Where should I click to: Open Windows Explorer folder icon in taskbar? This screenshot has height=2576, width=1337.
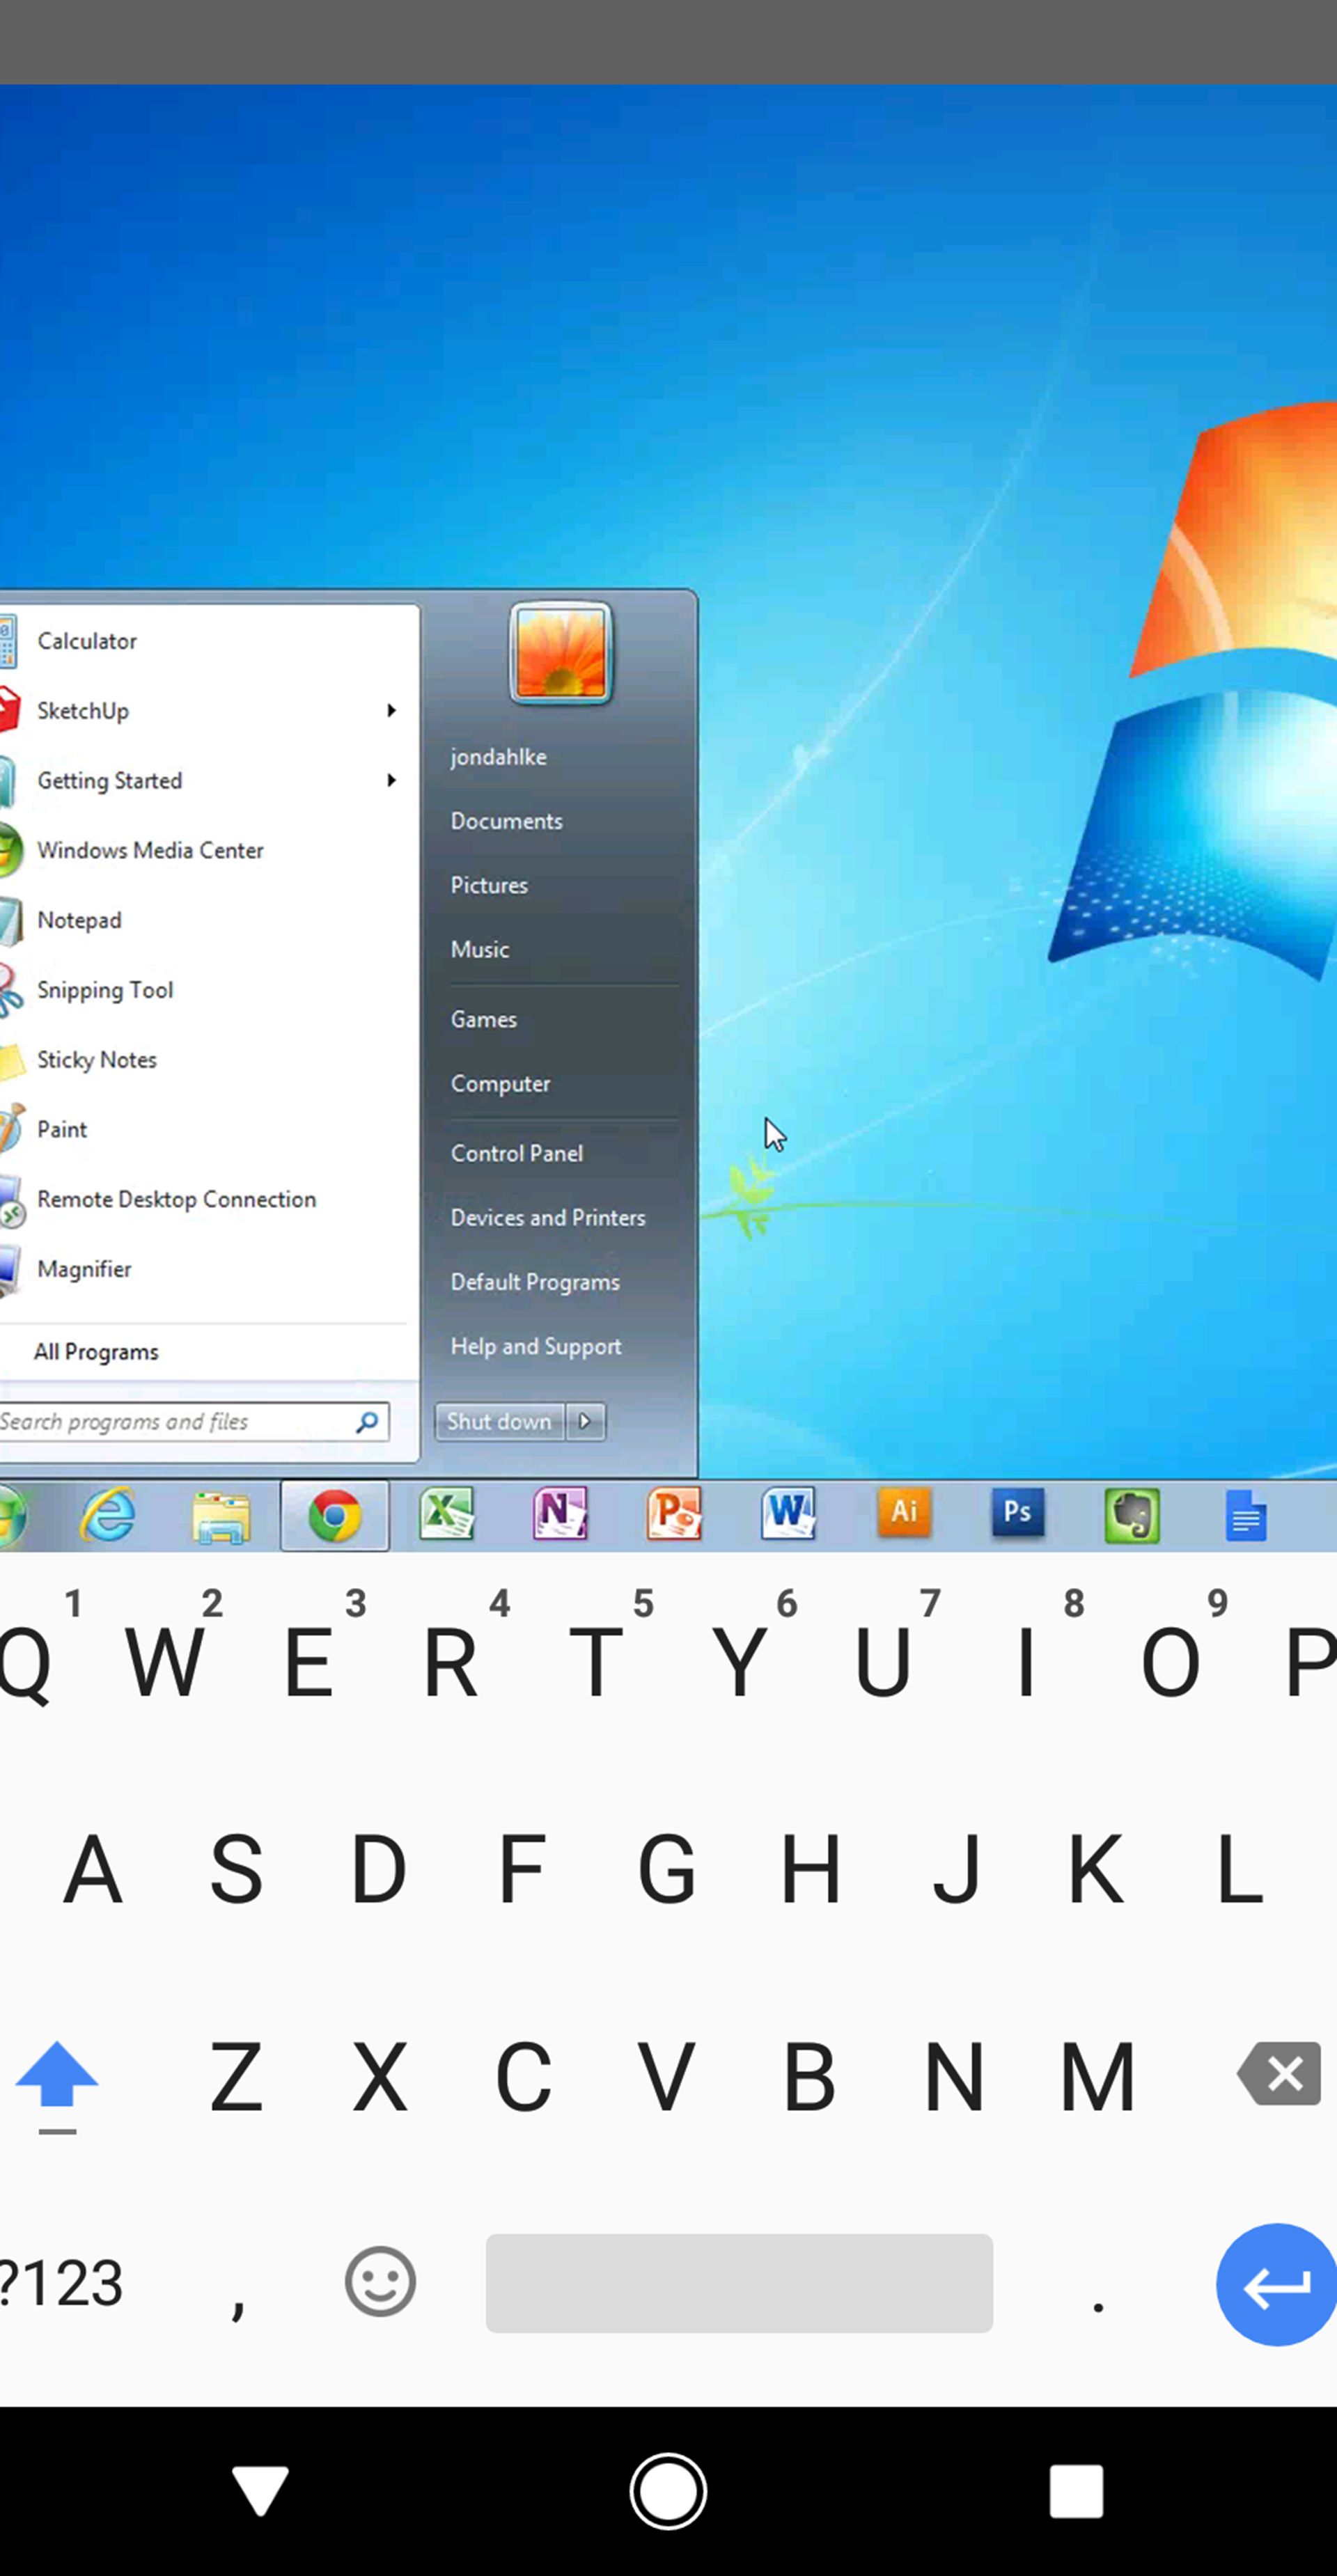(221, 1517)
